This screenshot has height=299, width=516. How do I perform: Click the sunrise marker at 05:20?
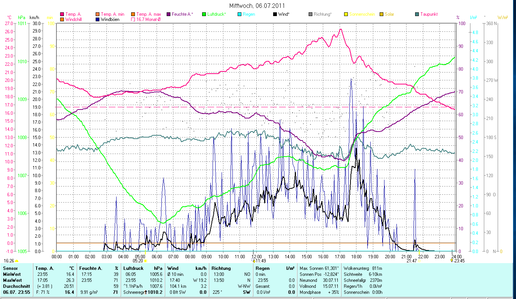145,261
